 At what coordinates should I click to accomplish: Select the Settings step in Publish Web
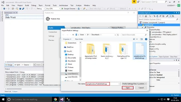pyautogui.click(x=51, y=36)
